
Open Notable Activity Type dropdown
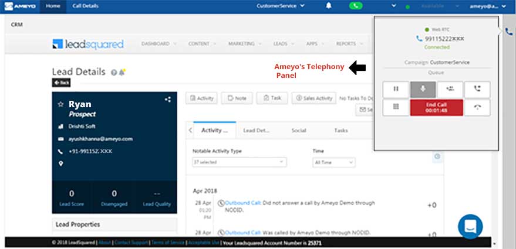240,162
